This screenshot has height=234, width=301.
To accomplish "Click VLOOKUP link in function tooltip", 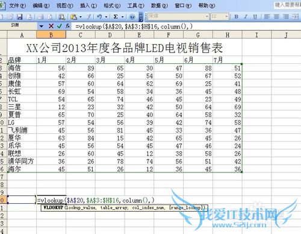I will [x=54, y=207].
